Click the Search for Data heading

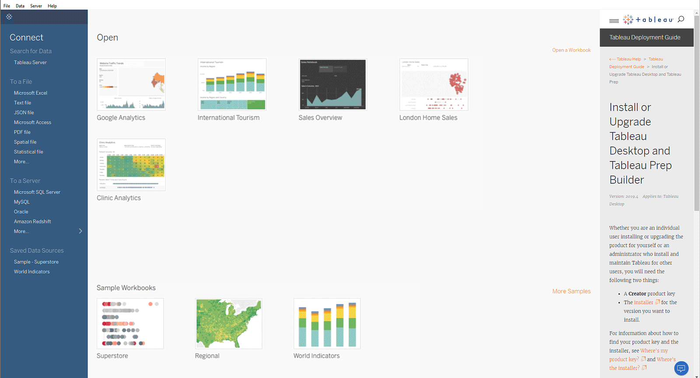[31, 51]
